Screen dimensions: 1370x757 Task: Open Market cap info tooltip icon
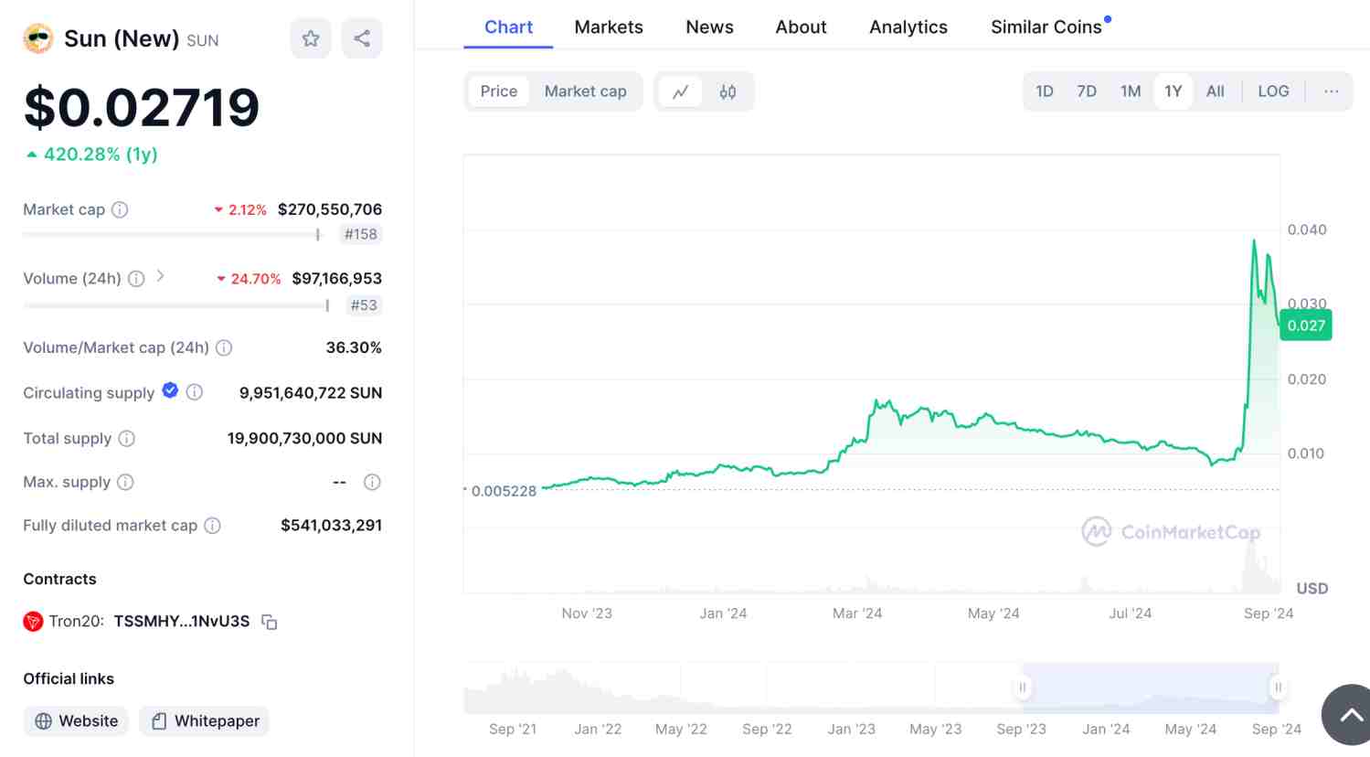[120, 209]
